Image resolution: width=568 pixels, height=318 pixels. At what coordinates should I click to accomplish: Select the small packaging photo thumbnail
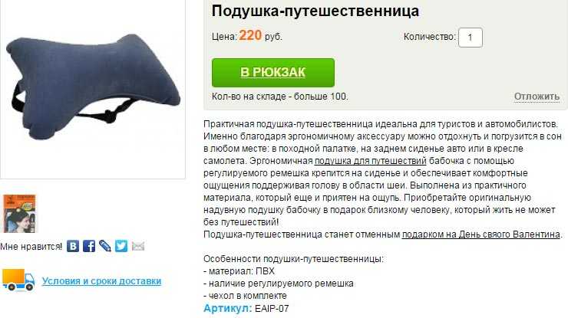click(19, 214)
